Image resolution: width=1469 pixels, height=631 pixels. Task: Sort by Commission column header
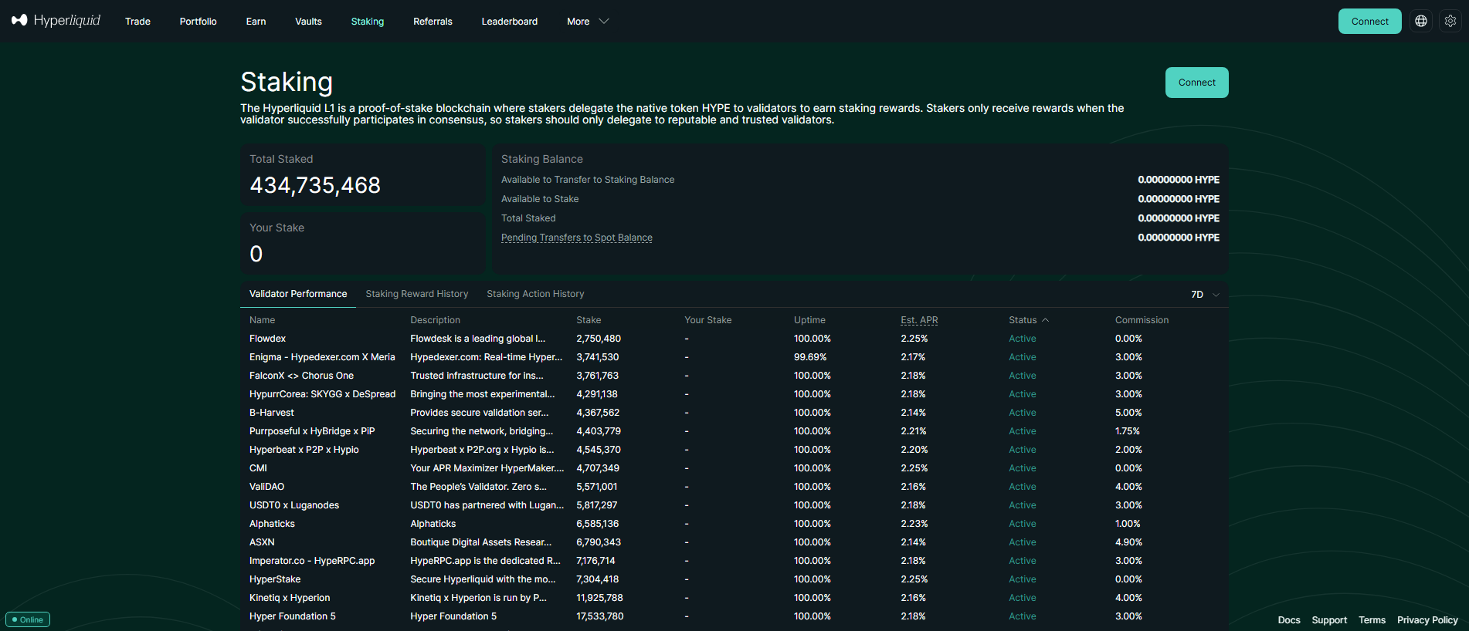pyautogui.click(x=1142, y=320)
